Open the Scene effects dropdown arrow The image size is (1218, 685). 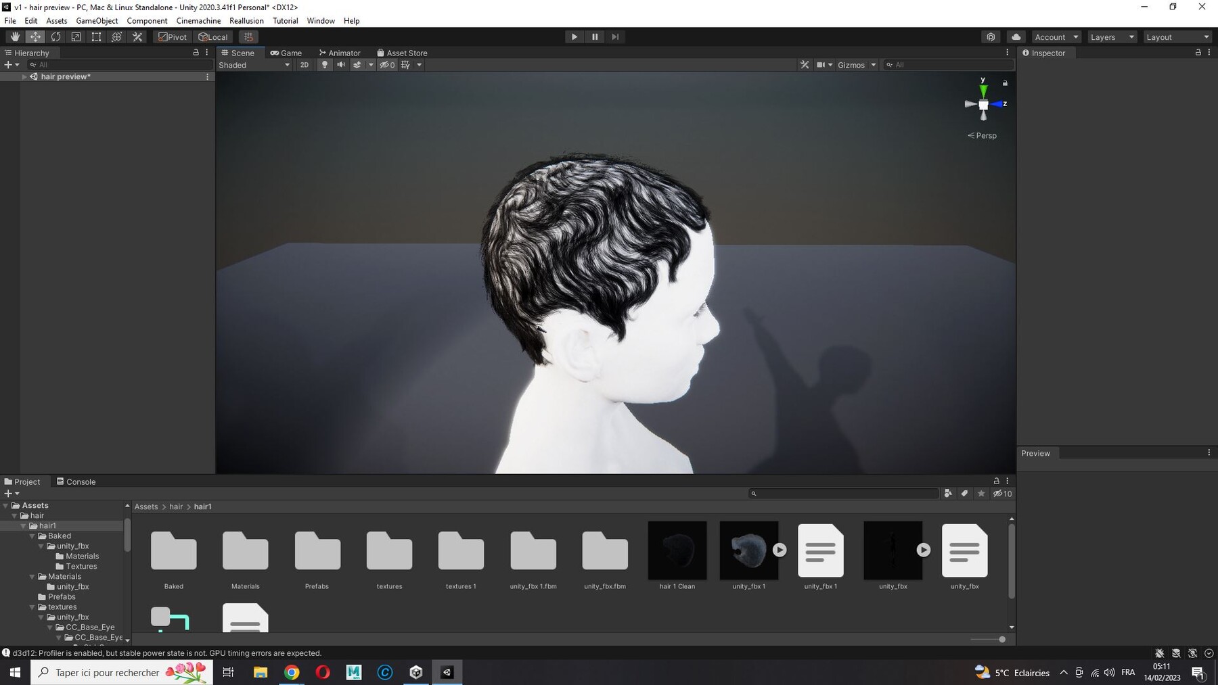point(371,65)
